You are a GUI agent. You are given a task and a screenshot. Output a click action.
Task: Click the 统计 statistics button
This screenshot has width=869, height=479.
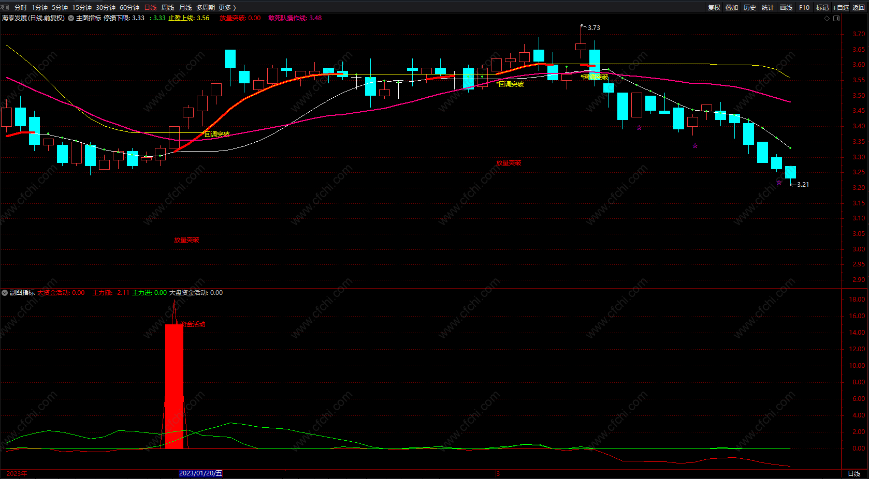768,8
